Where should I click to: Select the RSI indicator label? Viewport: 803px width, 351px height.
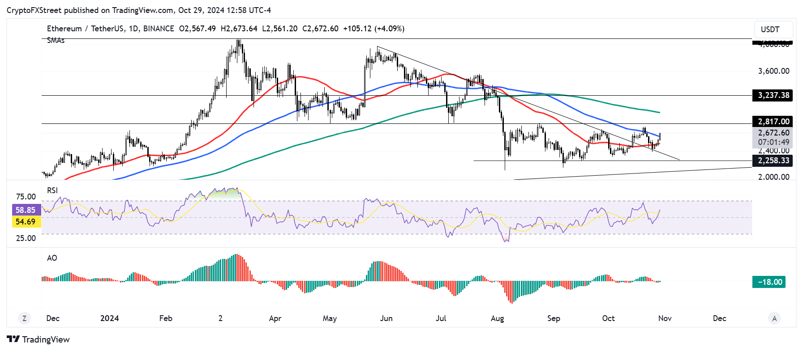[52, 190]
